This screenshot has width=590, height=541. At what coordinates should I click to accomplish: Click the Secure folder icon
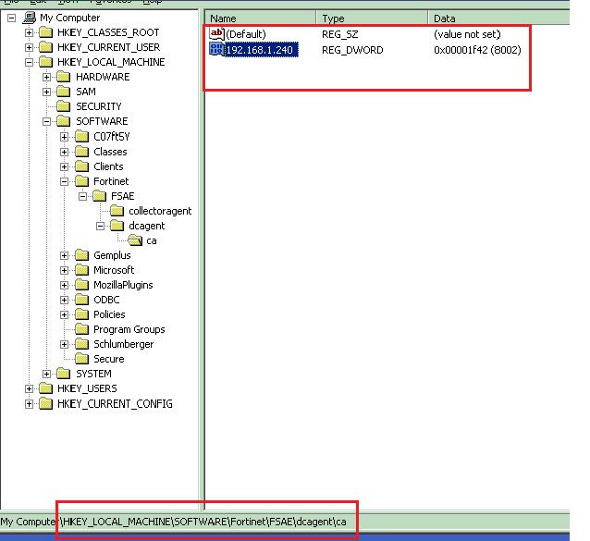tap(81, 359)
